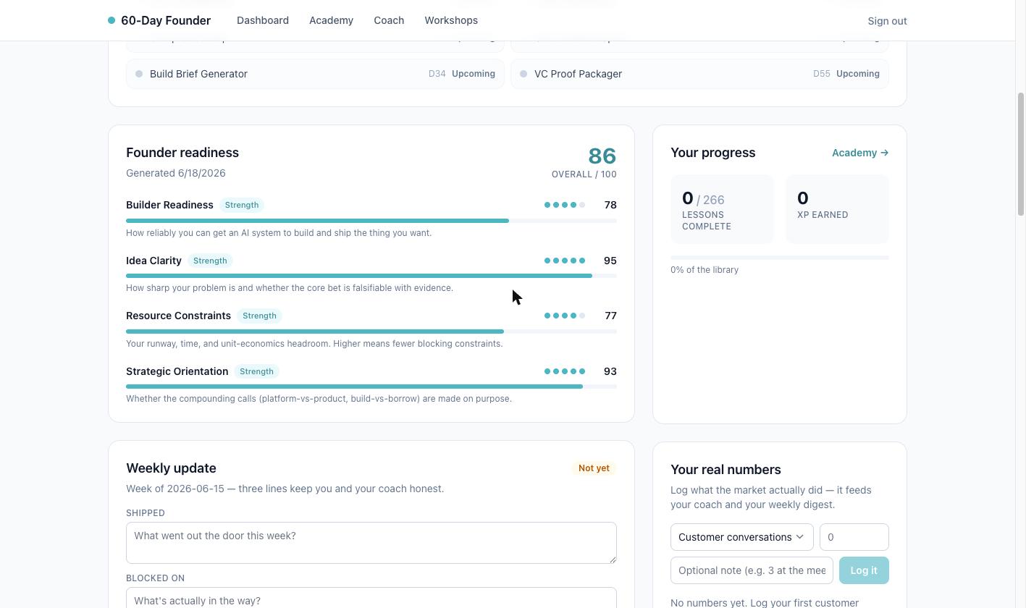
Task: Click the library progress bar
Action: pos(780,258)
